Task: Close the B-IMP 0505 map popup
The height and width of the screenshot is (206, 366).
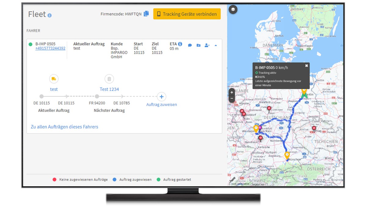Action: 307,66
